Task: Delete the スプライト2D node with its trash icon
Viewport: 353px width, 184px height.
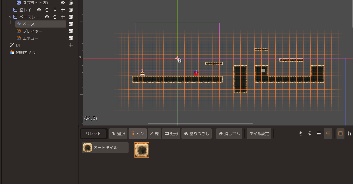Action: click(x=71, y=3)
